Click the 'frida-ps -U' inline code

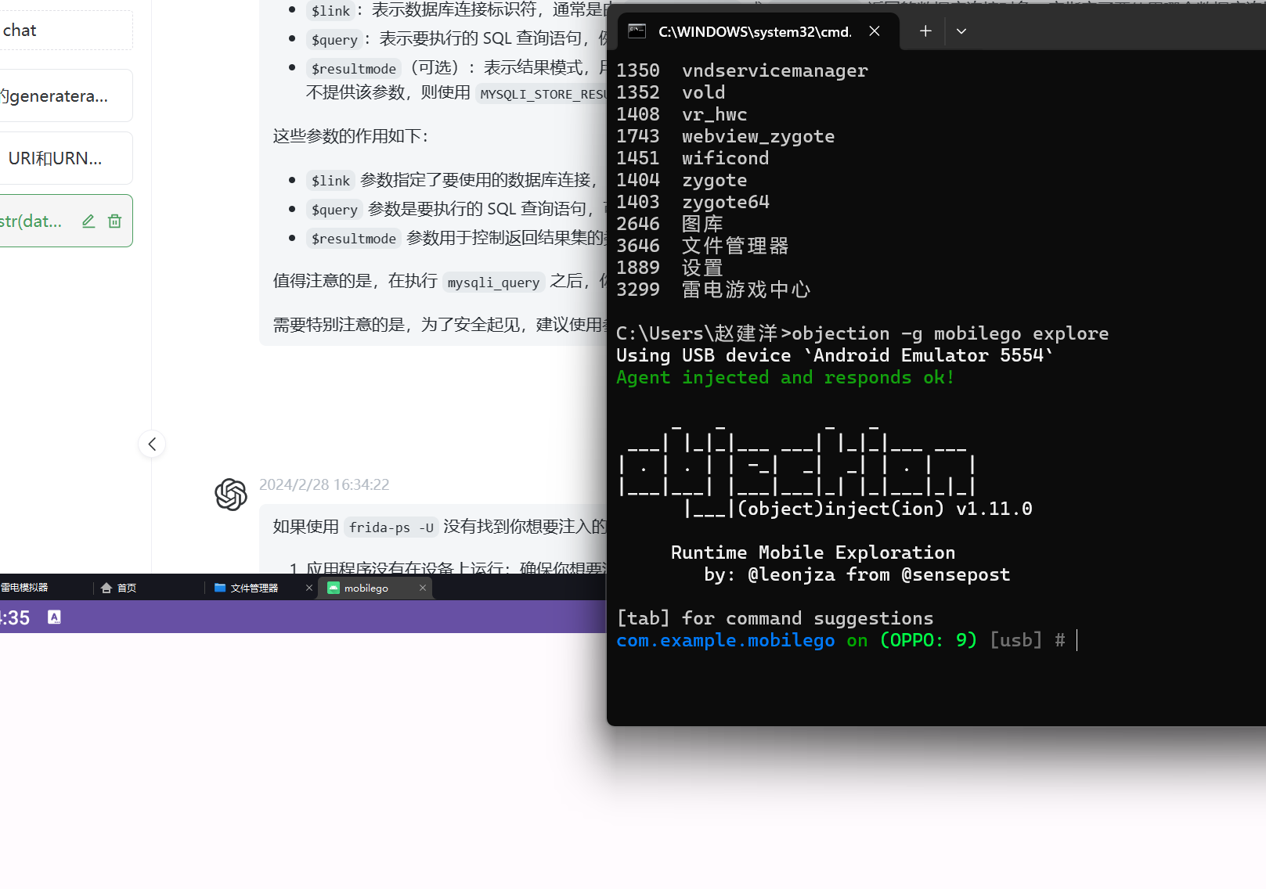click(x=391, y=527)
